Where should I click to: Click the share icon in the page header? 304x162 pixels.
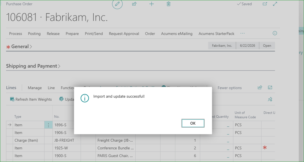[134, 4]
